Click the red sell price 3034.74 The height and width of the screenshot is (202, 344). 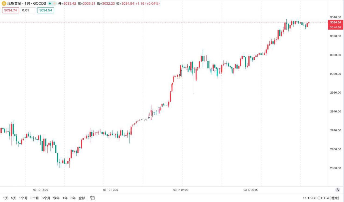coord(10,10)
